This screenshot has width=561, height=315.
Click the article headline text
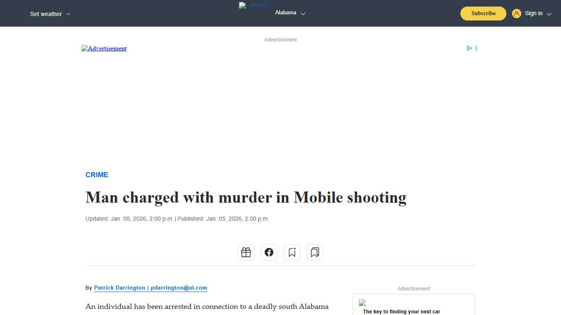[x=245, y=197]
